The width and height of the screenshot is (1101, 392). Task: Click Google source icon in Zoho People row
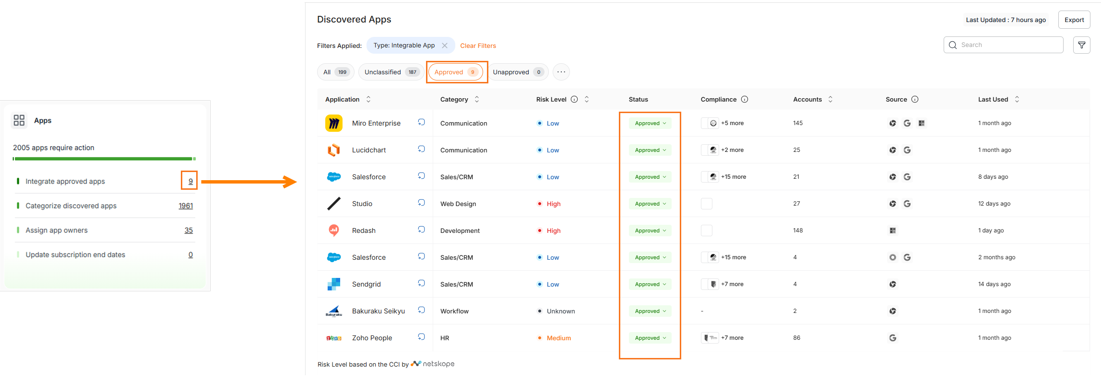[x=893, y=338]
